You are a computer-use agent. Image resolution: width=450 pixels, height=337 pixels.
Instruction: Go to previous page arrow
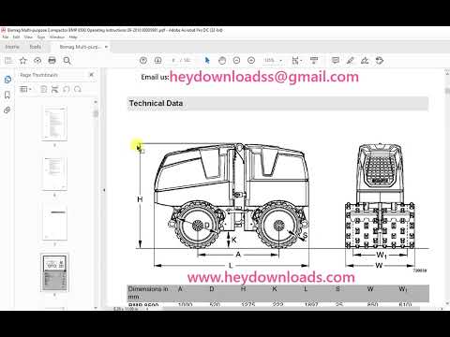point(143,61)
